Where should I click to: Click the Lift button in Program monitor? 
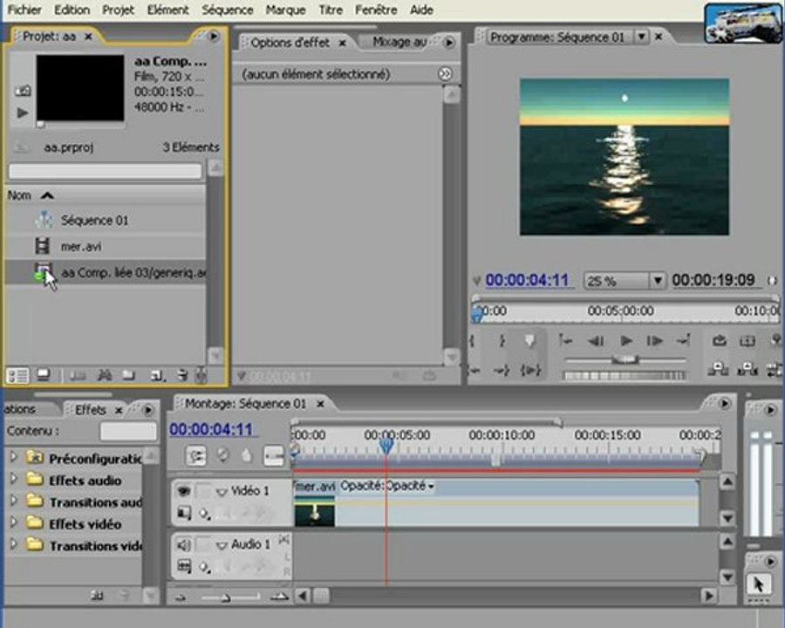719,370
